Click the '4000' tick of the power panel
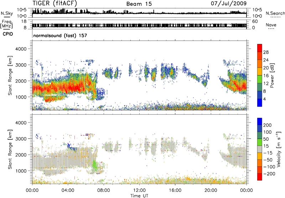 21,49
